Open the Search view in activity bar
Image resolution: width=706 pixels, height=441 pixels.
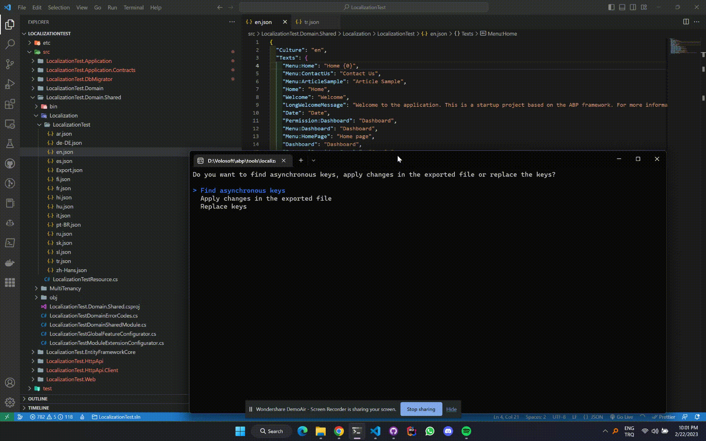click(10, 44)
